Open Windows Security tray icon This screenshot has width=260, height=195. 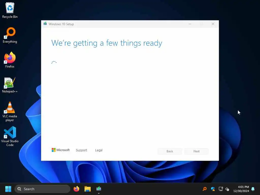[x=213, y=189]
